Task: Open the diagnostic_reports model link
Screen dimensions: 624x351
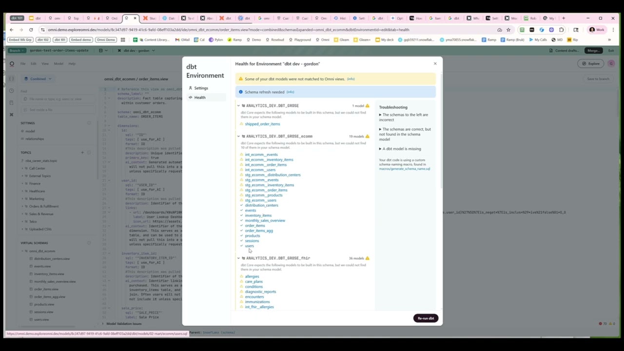Action: 260,292
